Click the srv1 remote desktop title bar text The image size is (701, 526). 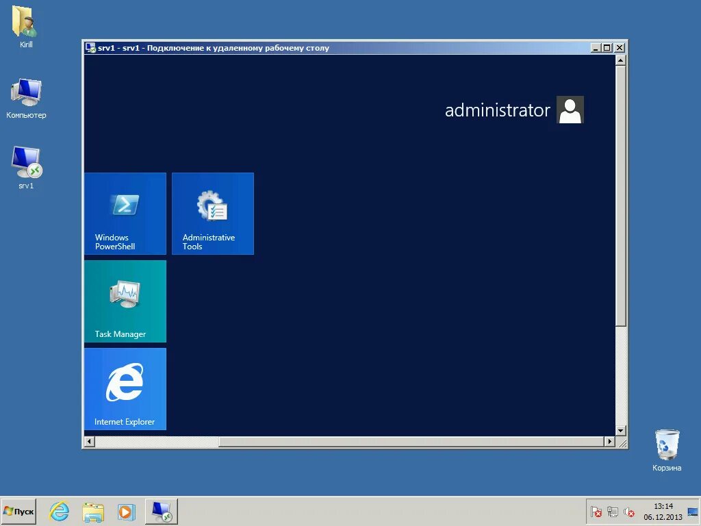point(214,48)
